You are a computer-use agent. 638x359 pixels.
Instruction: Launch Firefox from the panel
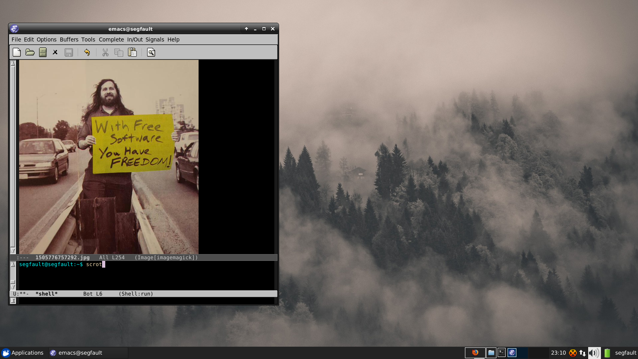pyautogui.click(x=475, y=353)
